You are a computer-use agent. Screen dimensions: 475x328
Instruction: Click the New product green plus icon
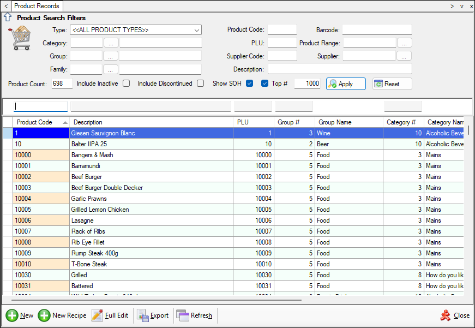click(12, 315)
